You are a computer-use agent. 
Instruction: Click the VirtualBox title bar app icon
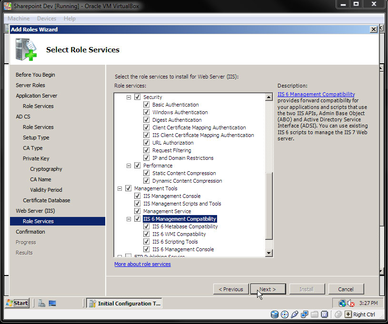tap(8, 6)
